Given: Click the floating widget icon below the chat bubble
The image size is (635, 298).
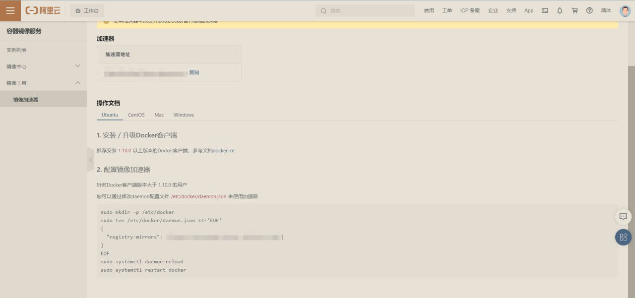Looking at the screenshot, I should point(623,237).
